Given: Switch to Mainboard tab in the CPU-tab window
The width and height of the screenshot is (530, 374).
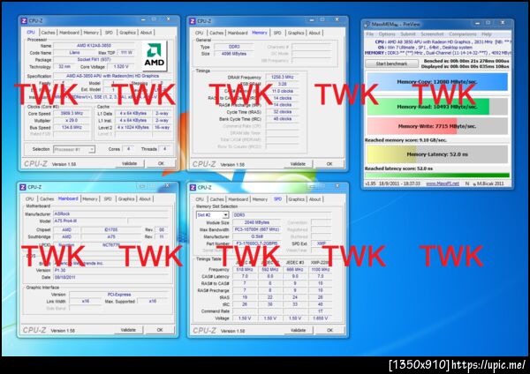Looking at the screenshot, I should pyautogui.click(x=69, y=33).
